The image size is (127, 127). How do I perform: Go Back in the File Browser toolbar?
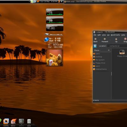tap(96, 40)
